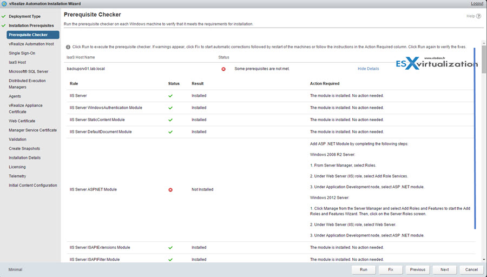Click 'IIS Server StaticContent Module' rule text

pyautogui.click(x=97, y=120)
